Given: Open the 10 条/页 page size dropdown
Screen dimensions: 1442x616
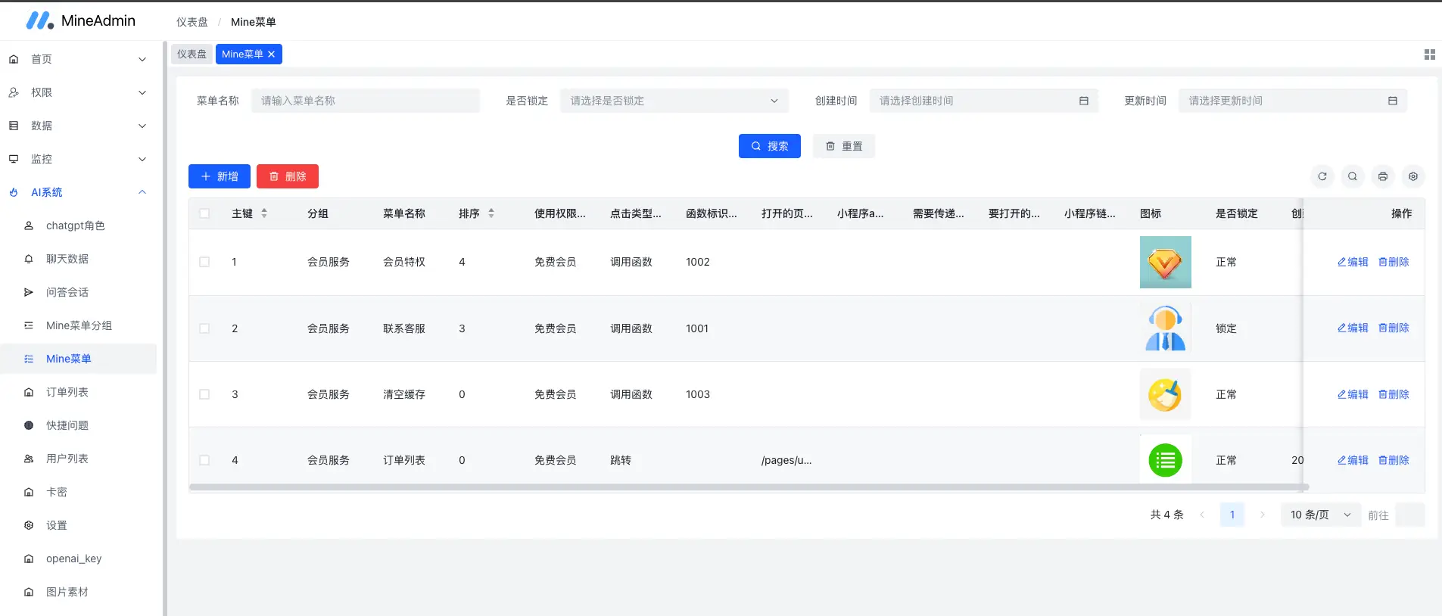Looking at the screenshot, I should [1320, 515].
